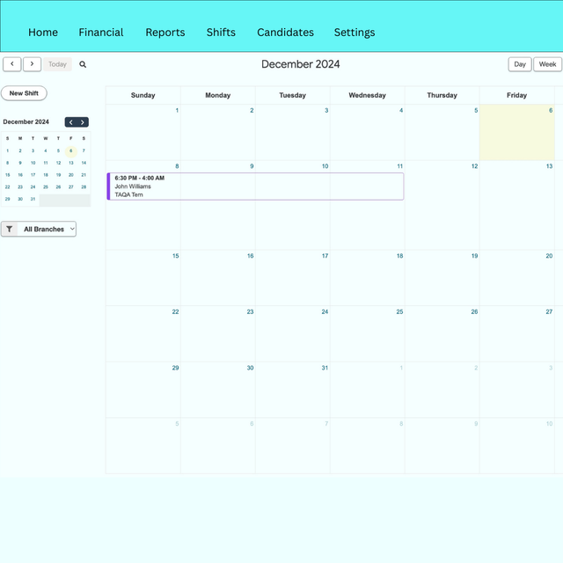Click the filter funnel icon

[10, 229]
